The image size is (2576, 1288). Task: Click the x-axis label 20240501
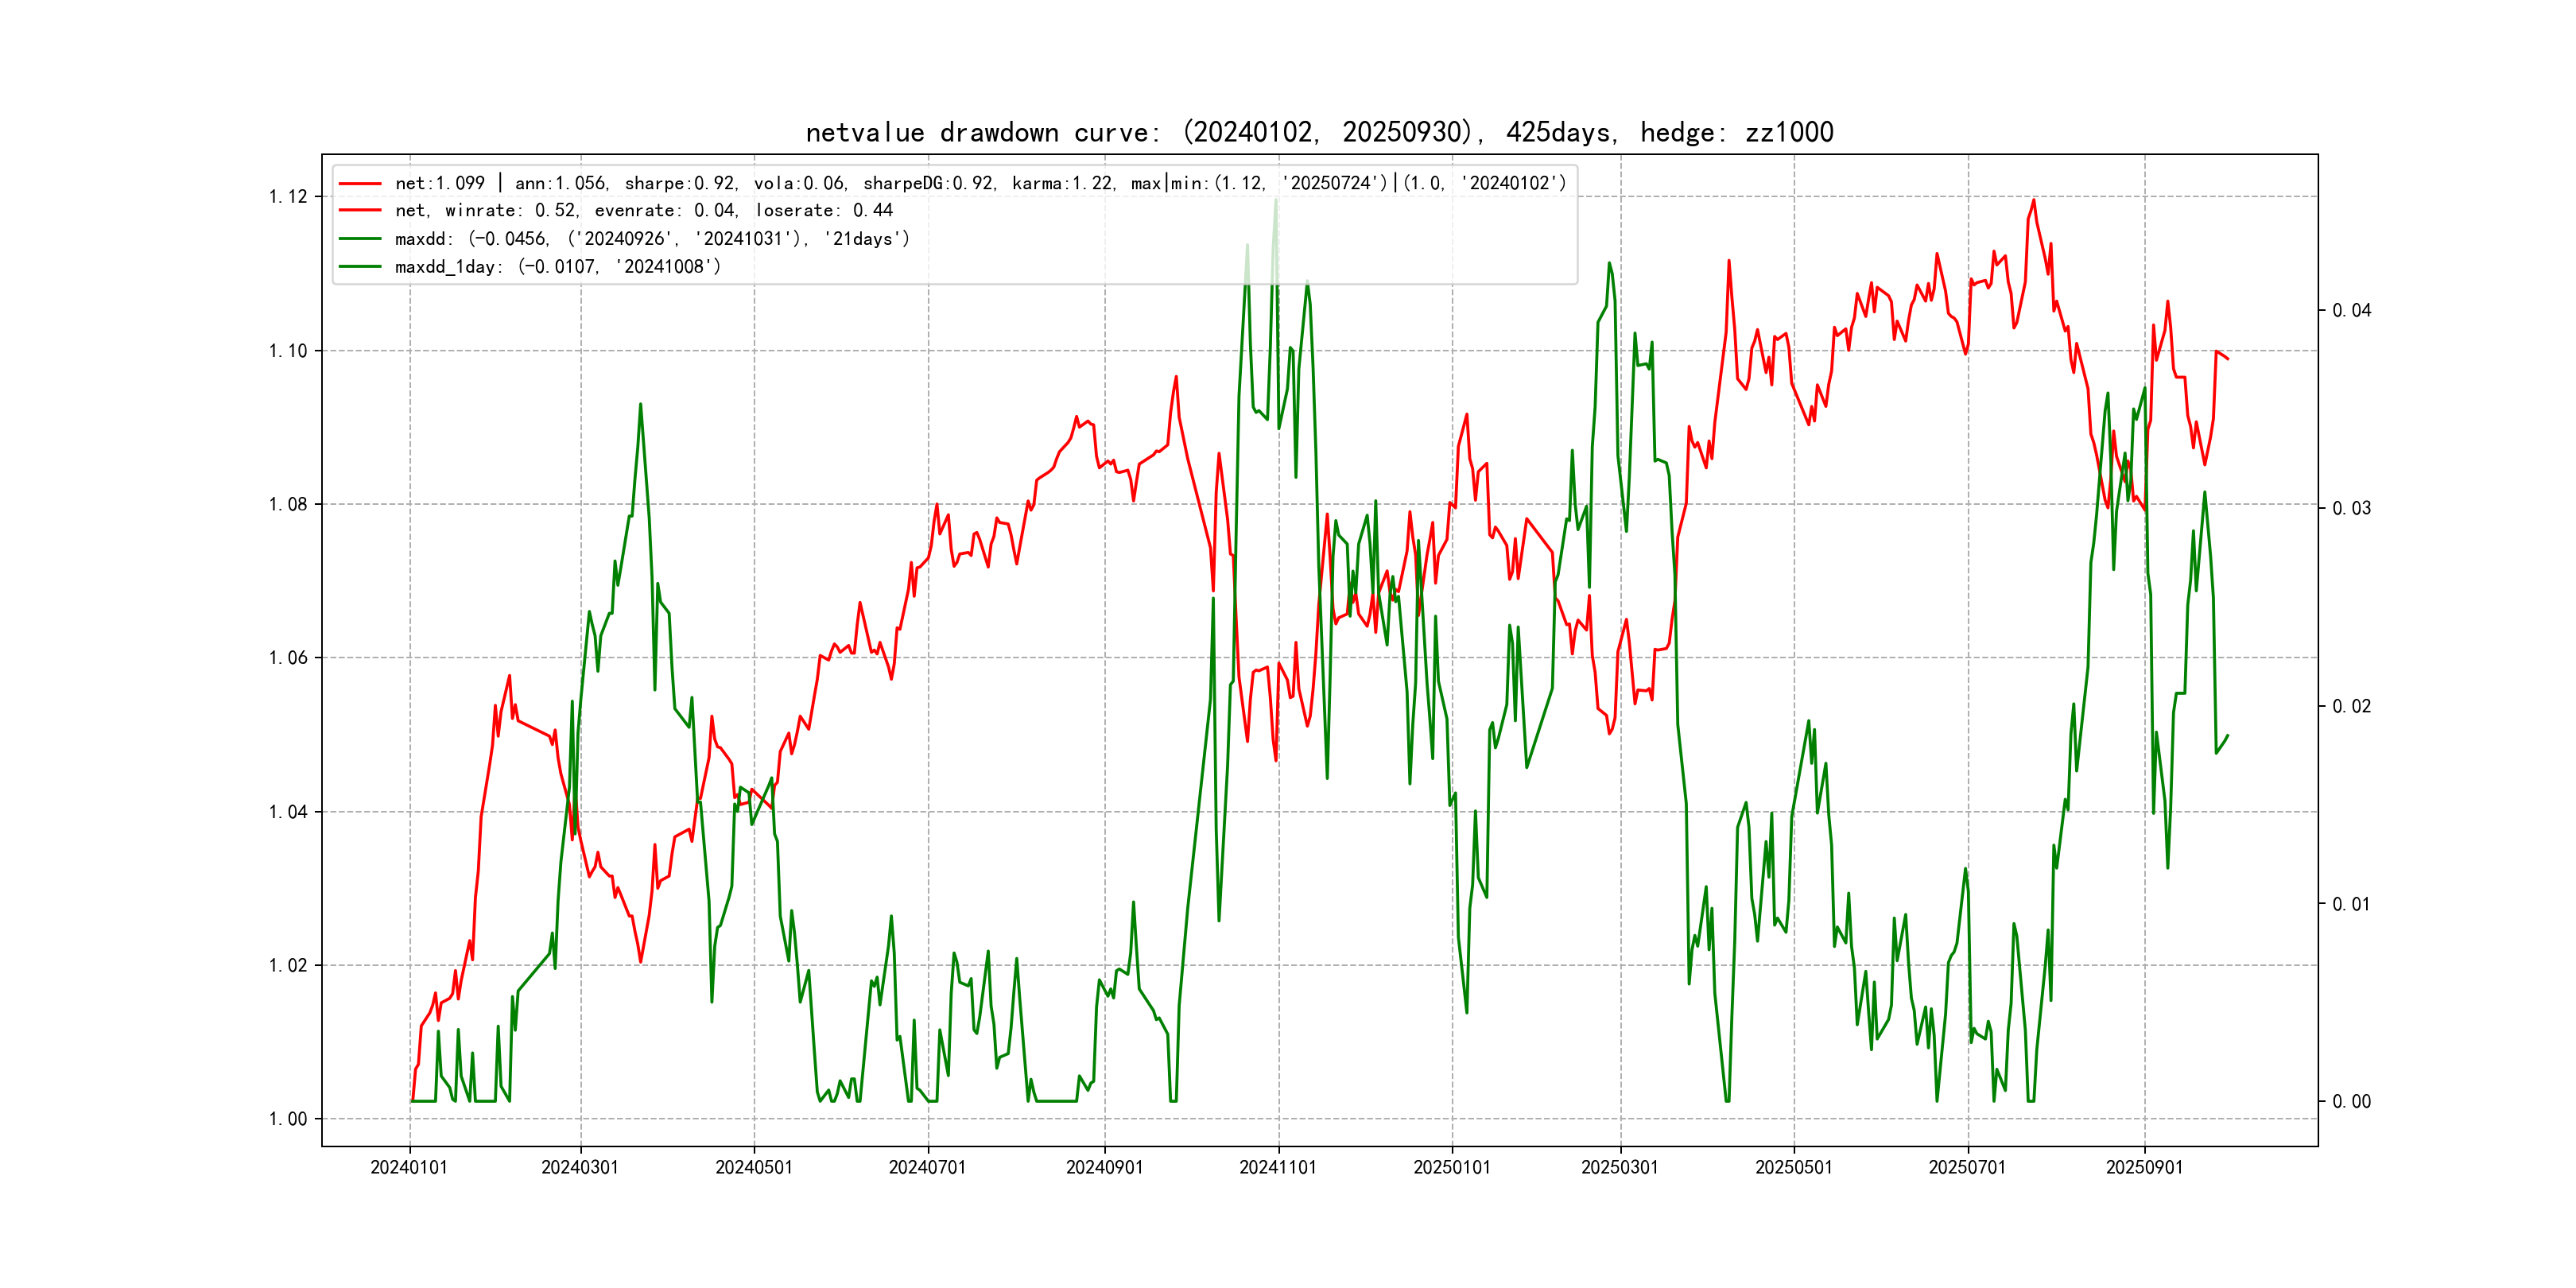[754, 1168]
